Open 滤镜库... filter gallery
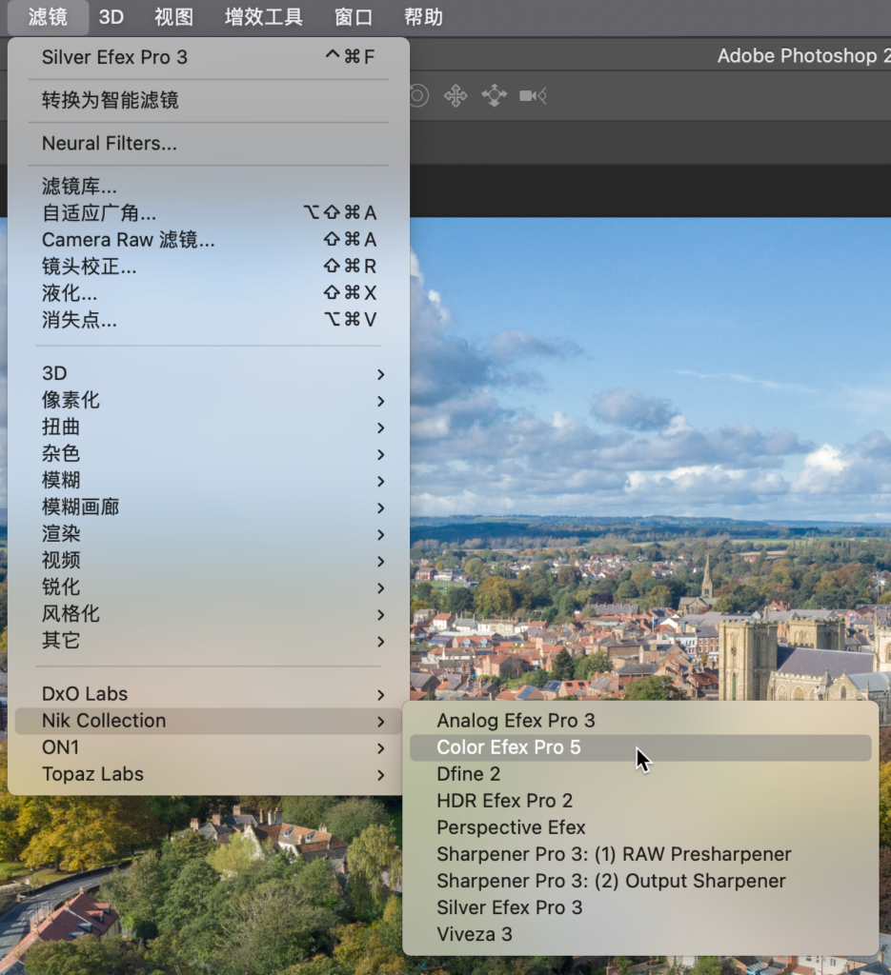 pos(209,186)
